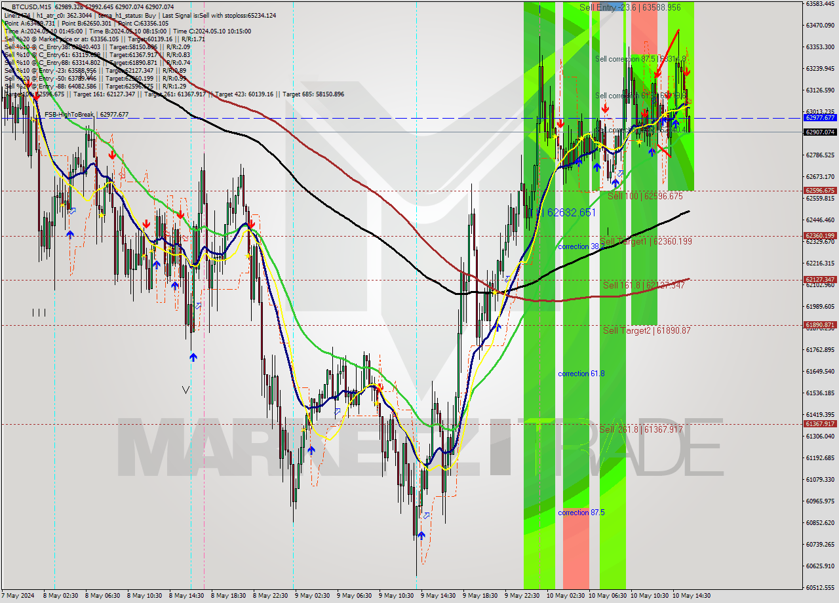The width and height of the screenshot is (839, 603).
Task: Click the red 62127.347 price axis tag
Action: pyautogui.click(x=820, y=280)
